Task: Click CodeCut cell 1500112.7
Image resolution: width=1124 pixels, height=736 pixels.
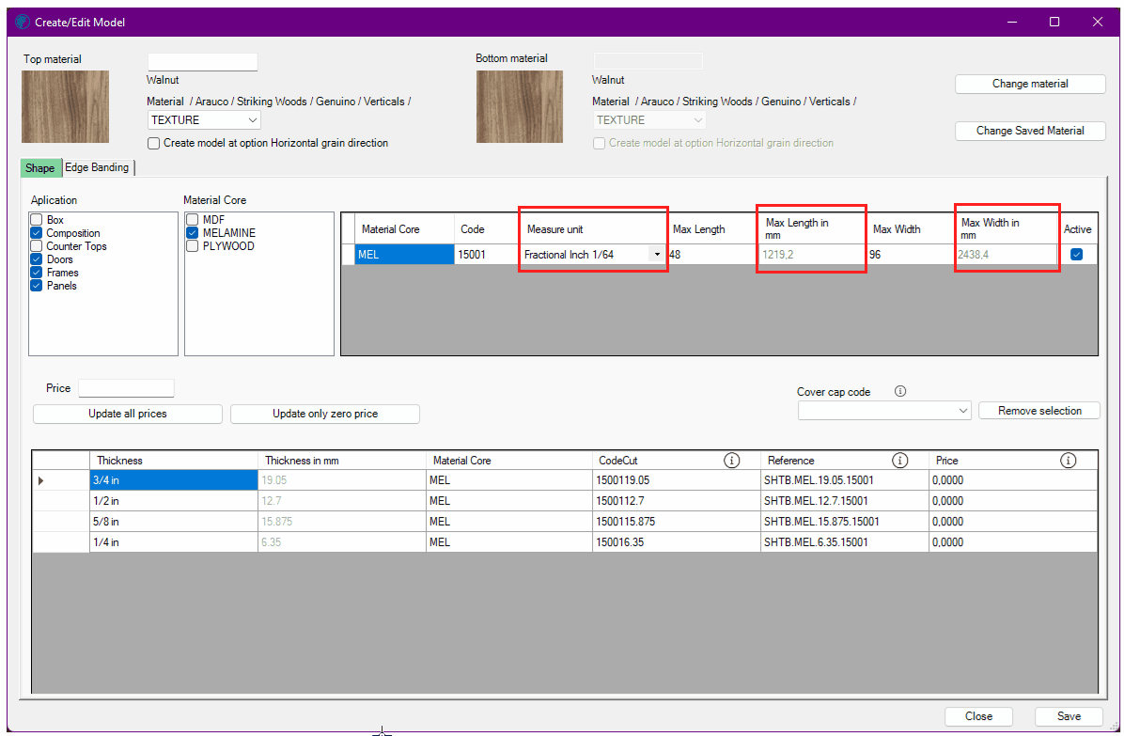Action: [676, 501]
